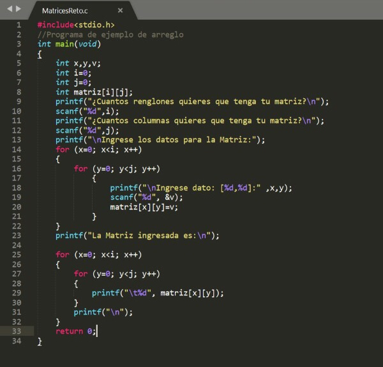Click the inner for loop on line 27
Image resolution: width=383 pixels, height=367 pixels.
pos(117,274)
